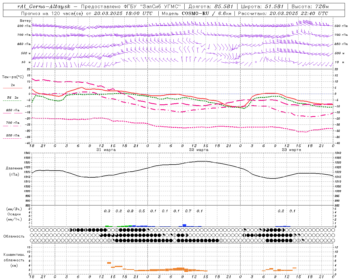This screenshot has height=279, width=349.
Task: Select the latitude value Широта: 51.581
Action: coord(262,7)
